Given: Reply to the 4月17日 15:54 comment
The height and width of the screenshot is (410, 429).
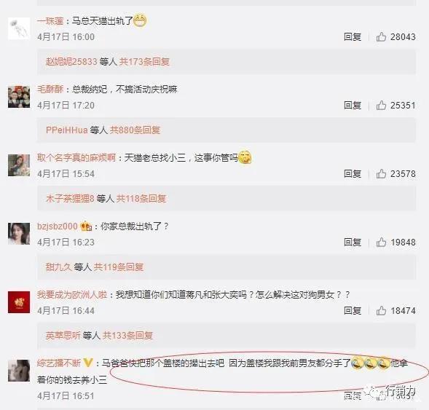Looking at the screenshot, I should (353, 173).
